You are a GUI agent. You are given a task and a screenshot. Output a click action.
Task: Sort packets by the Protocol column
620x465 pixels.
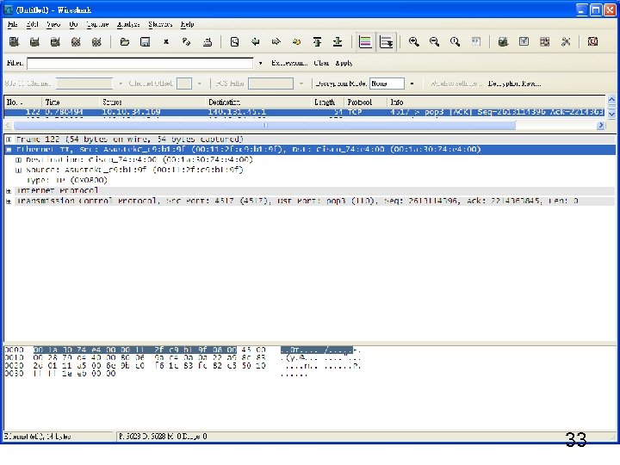366,102
